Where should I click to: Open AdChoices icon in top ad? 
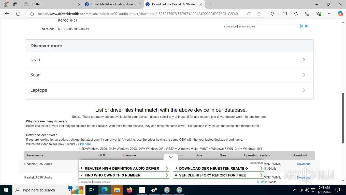coord(301,26)
